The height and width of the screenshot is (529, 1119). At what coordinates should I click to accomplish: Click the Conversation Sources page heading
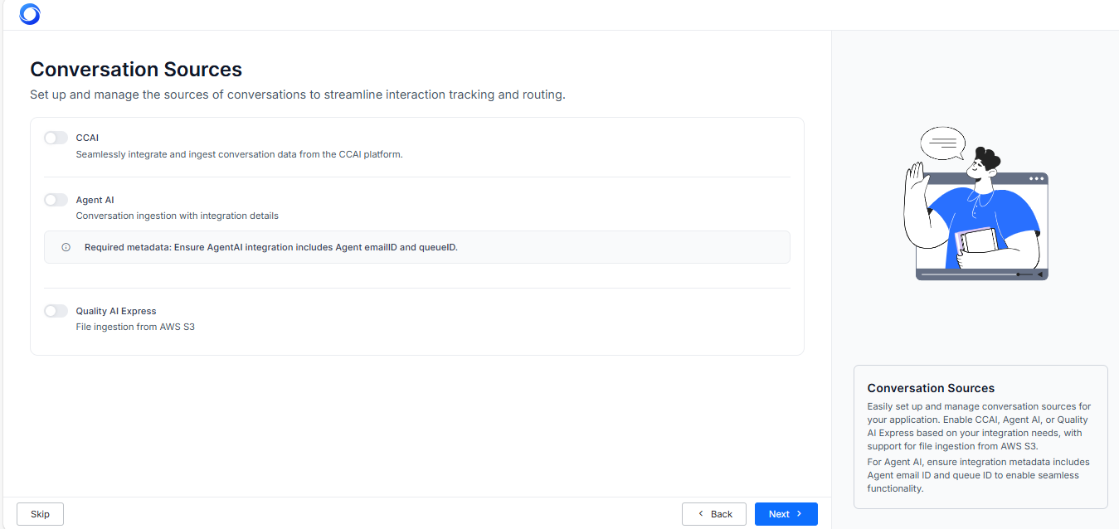(136, 69)
